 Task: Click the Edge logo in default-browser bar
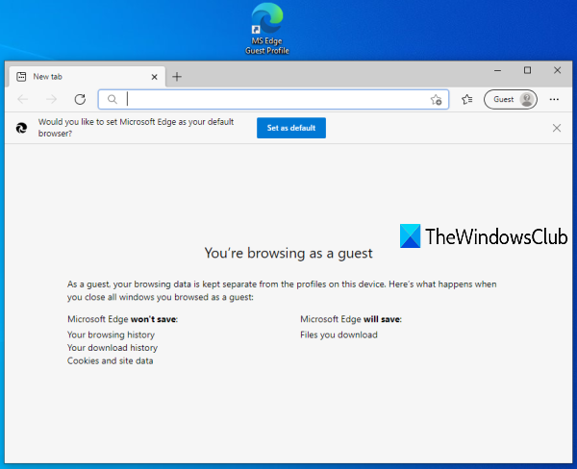coord(21,128)
